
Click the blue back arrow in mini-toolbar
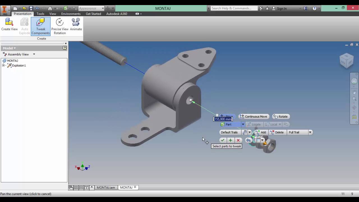(x=248, y=140)
